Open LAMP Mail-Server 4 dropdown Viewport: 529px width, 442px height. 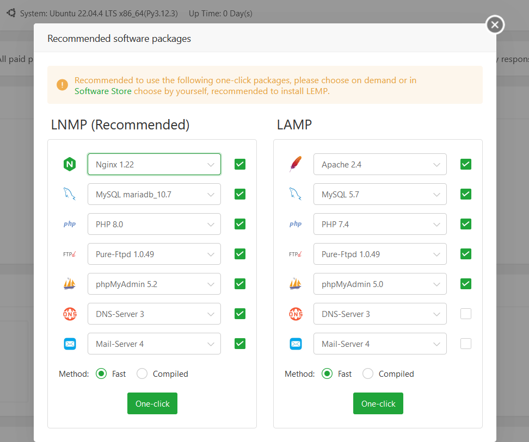pos(380,344)
